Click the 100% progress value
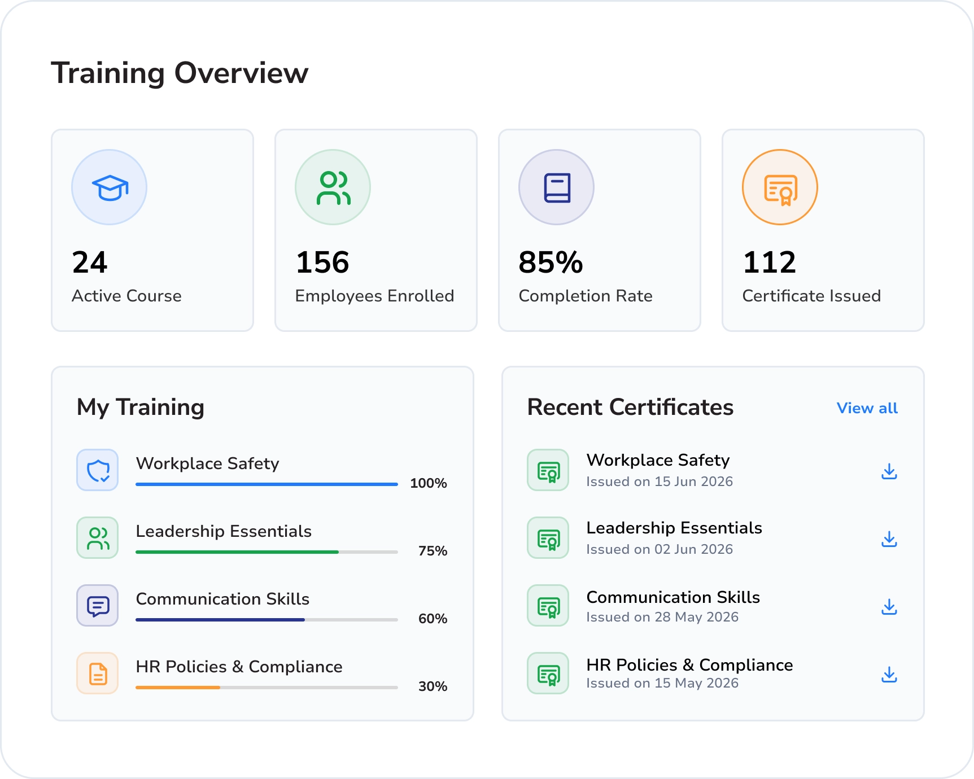The height and width of the screenshot is (779, 974). (429, 483)
